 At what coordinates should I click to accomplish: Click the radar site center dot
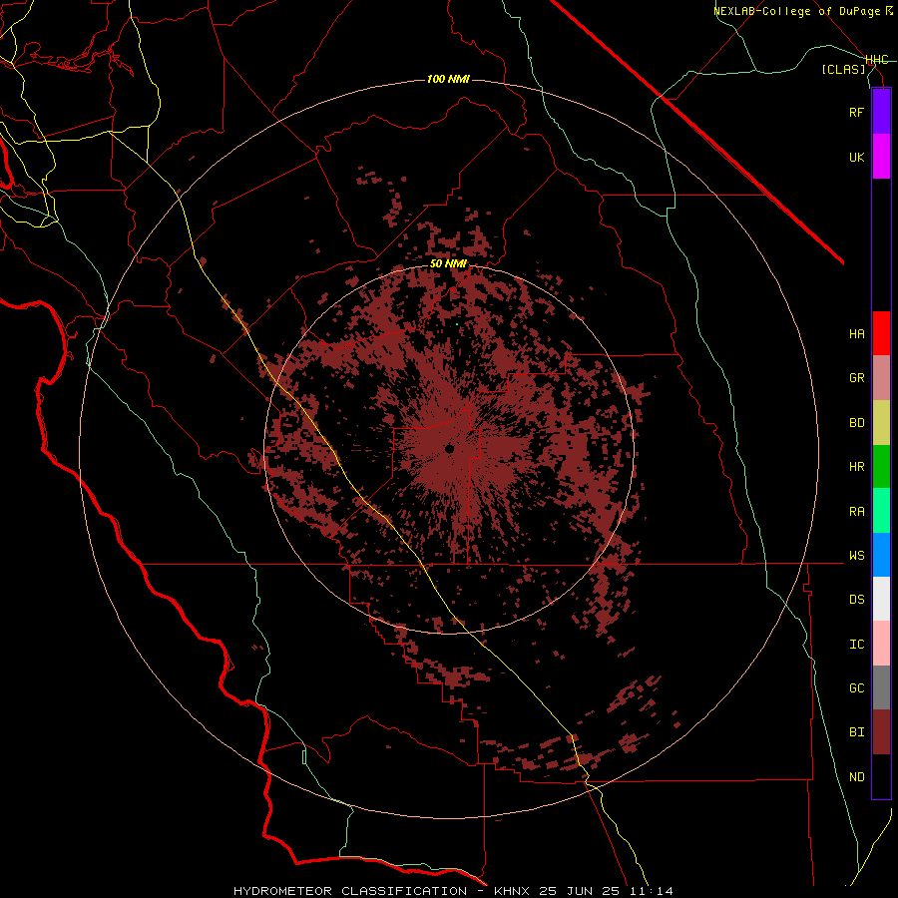[449, 448]
